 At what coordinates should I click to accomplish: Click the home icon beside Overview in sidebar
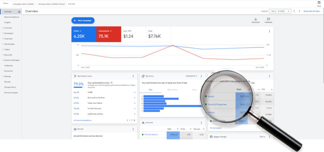pyautogui.click(x=19, y=12)
